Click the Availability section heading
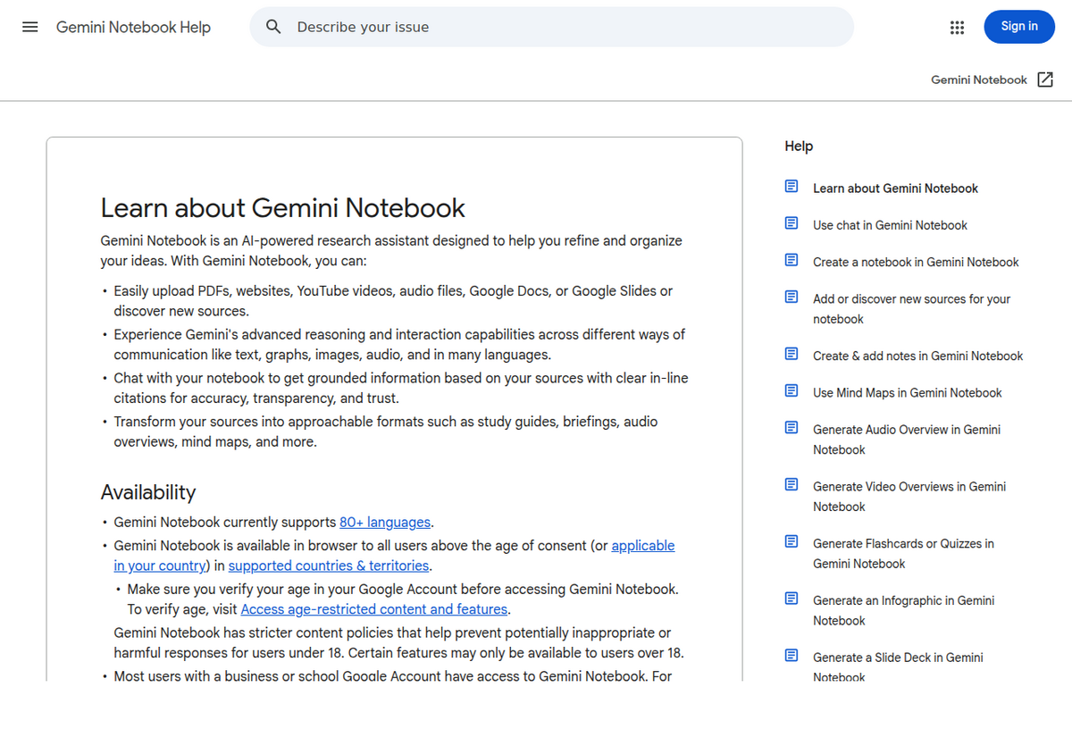The height and width of the screenshot is (754, 1072). click(x=148, y=492)
